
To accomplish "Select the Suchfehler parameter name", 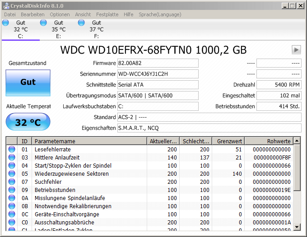I will coord(48,182).
